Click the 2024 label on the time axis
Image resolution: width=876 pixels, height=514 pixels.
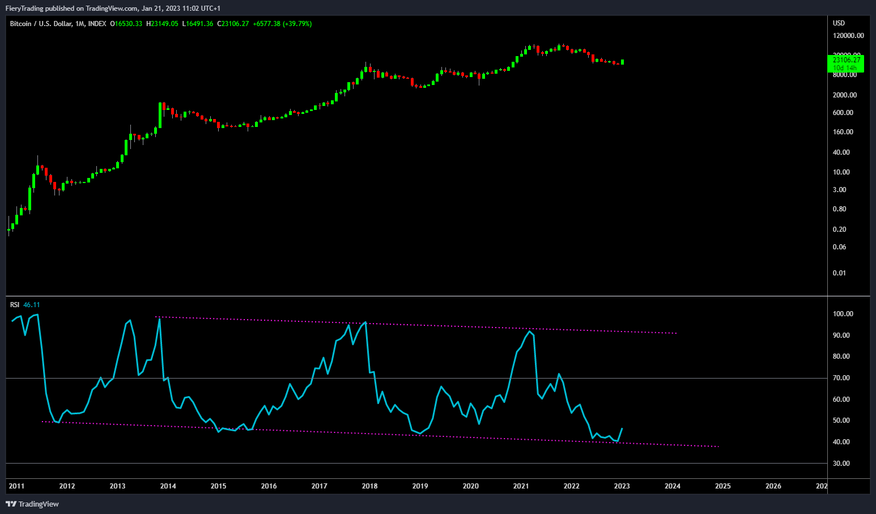coord(672,486)
